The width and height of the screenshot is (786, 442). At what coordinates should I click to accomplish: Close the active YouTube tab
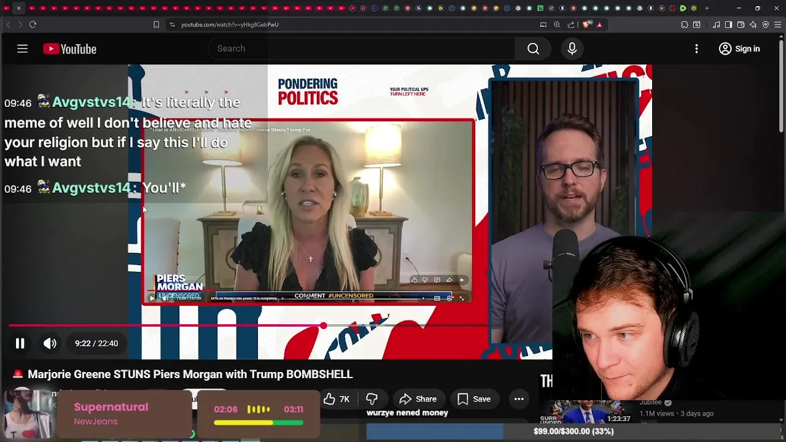coord(18,8)
